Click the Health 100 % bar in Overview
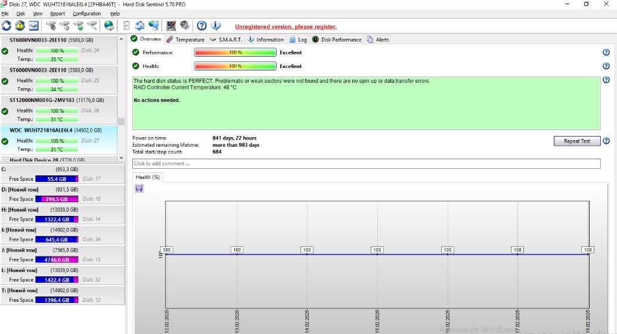 coord(235,66)
